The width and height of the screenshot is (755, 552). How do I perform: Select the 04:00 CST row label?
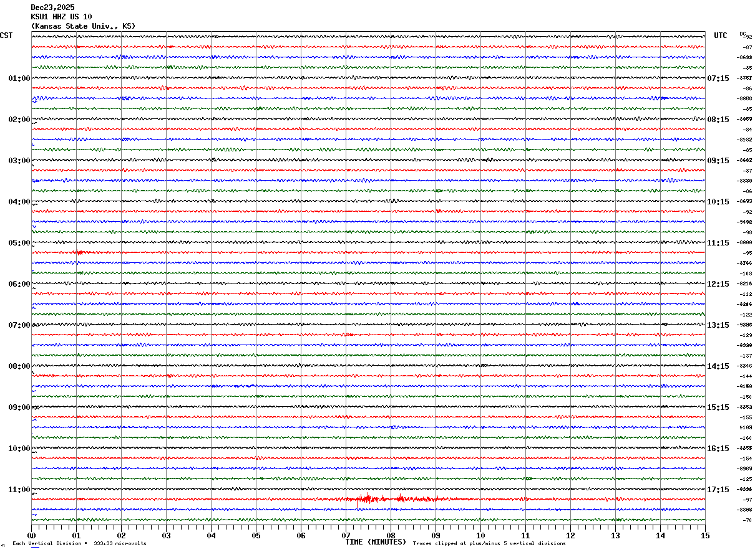click(19, 202)
